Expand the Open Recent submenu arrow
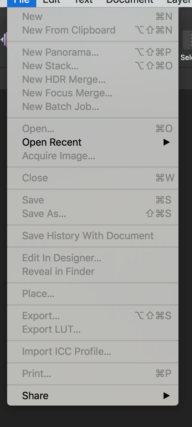 (166, 142)
